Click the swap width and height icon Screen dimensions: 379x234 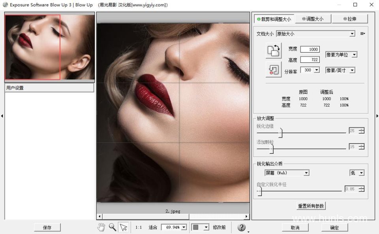273,51
